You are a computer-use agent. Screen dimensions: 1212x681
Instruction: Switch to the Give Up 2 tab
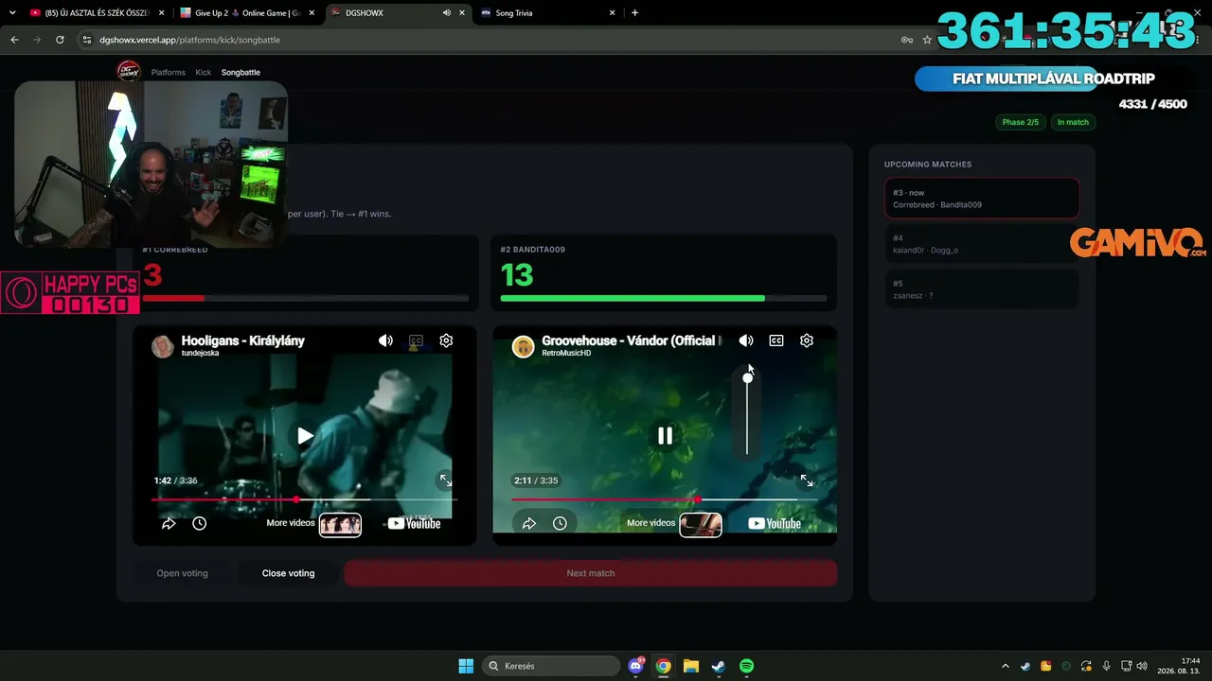[247, 13]
